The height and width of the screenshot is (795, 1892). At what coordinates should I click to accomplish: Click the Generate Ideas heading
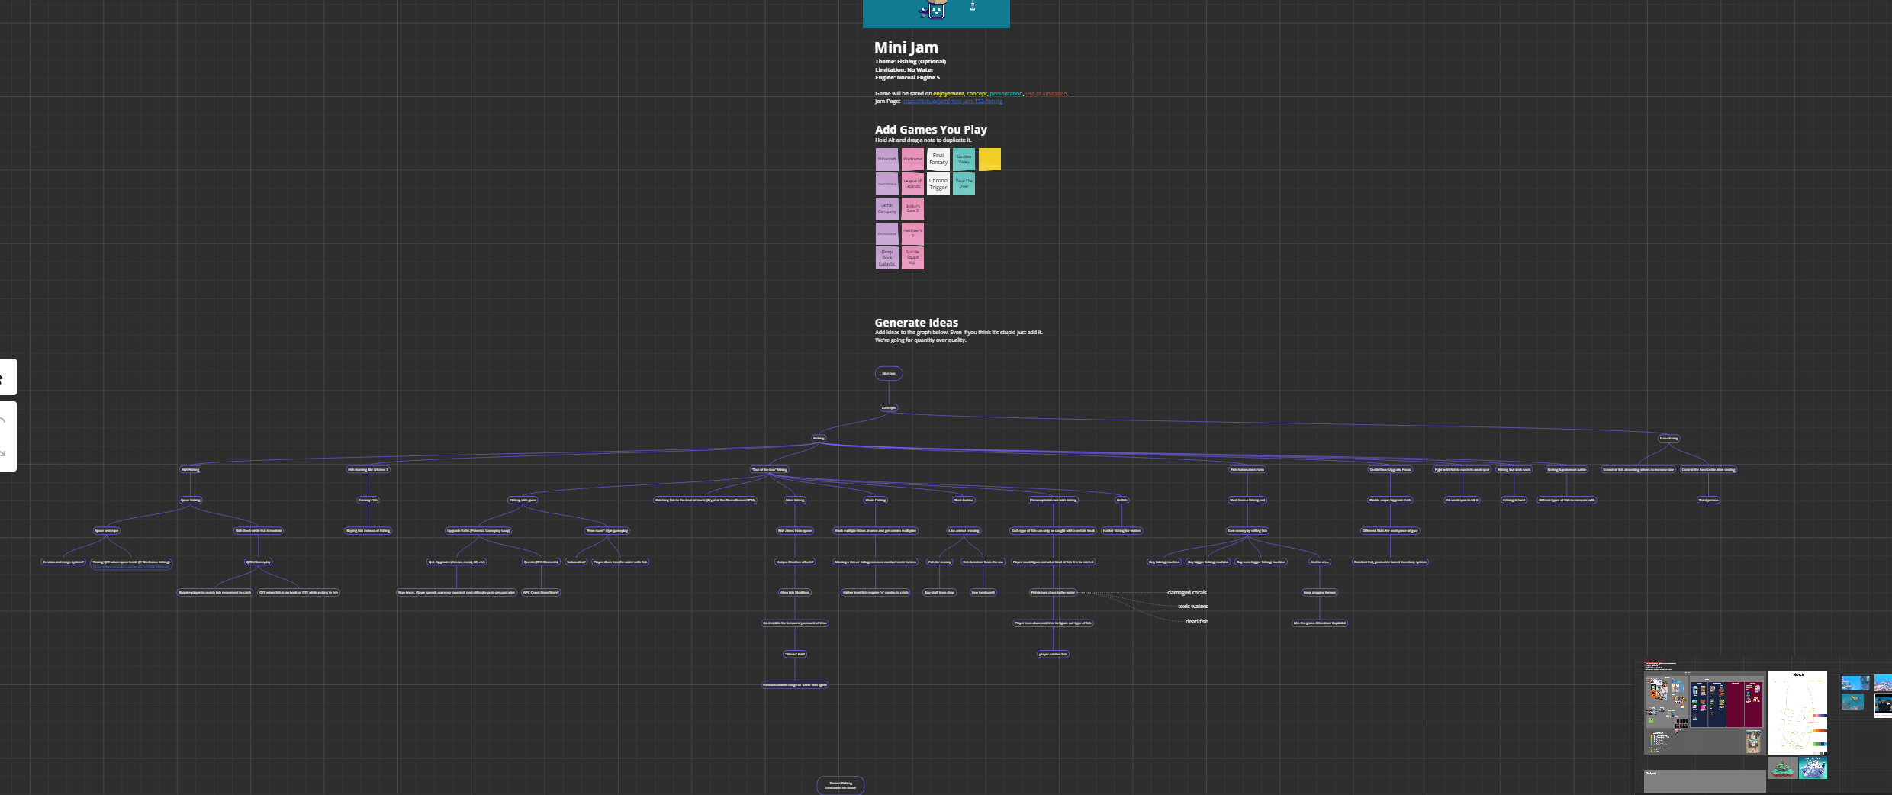(916, 323)
